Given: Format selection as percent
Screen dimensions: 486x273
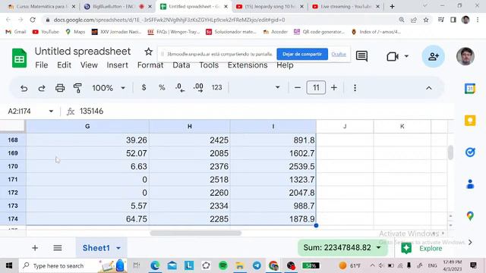Looking at the screenshot, I should coord(162,88).
